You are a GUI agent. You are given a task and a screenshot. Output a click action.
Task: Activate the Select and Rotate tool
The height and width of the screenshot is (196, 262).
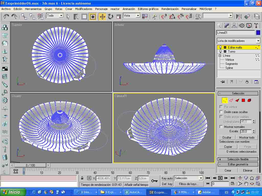pos(111,17)
